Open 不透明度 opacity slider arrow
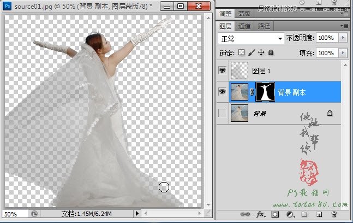The width and height of the screenshot is (353, 223). coord(343,38)
